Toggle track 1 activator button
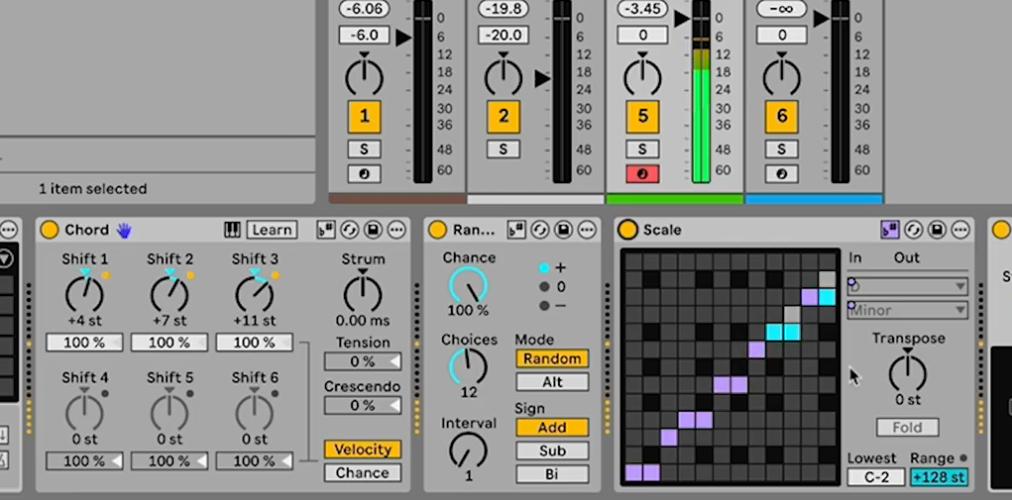Image resolution: width=1012 pixels, height=500 pixels. click(364, 117)
